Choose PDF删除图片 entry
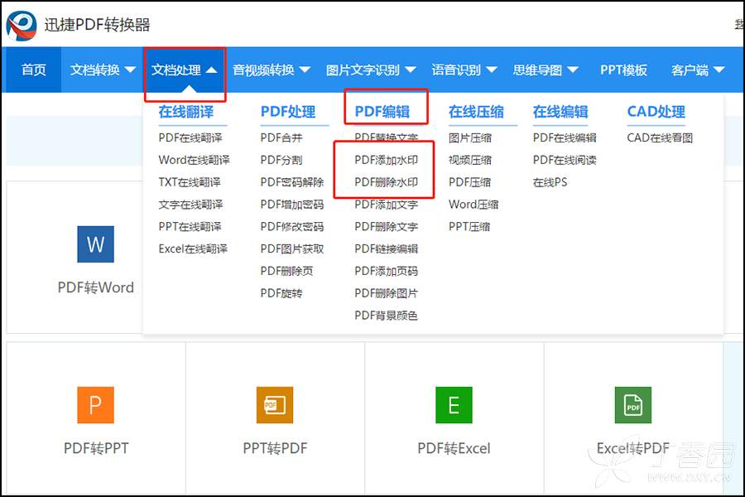 pos(386,293)
